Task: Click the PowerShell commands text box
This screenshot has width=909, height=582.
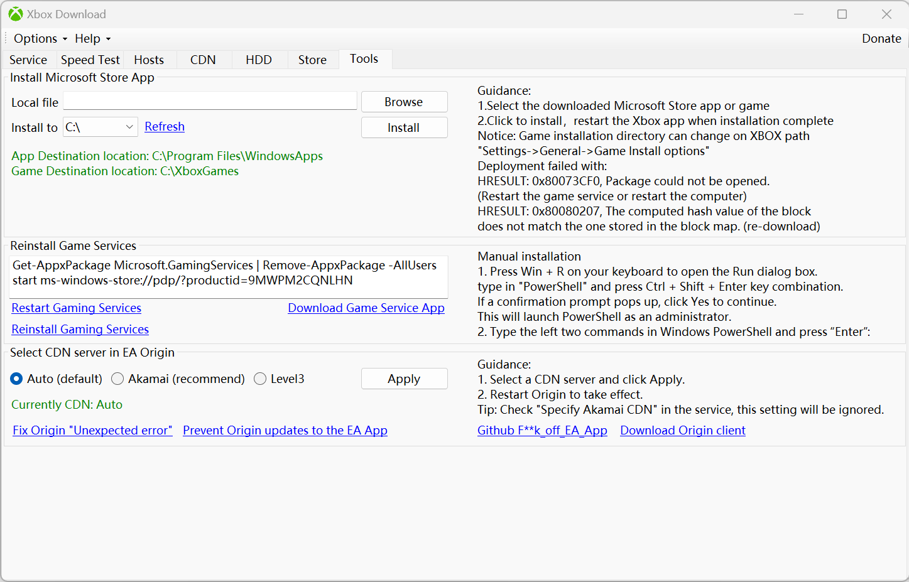Action: click(229, 276)
